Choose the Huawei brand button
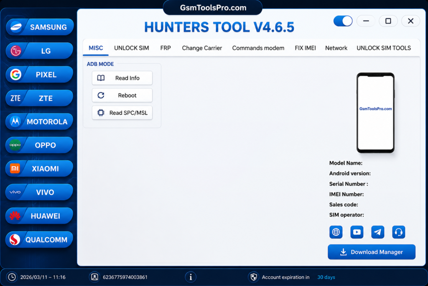 click(x=40, y=216)
